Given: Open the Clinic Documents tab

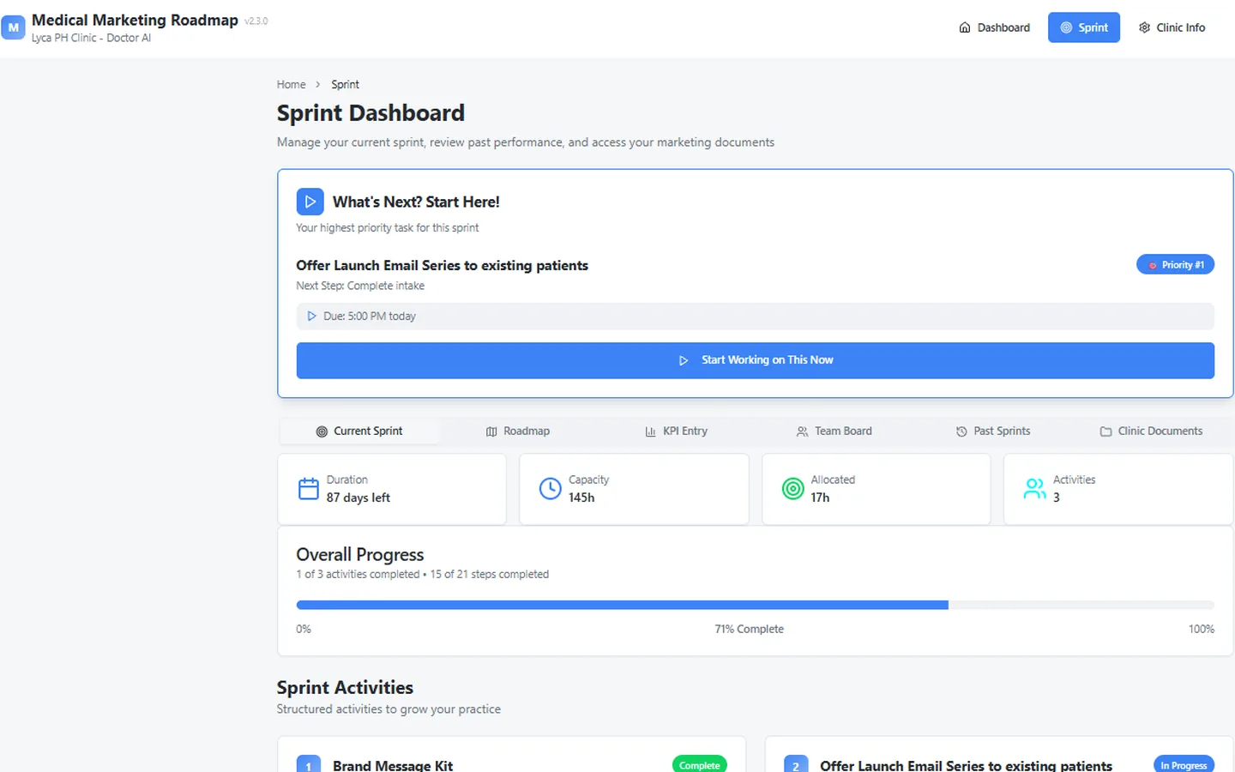Looking at the screenshot, I should pos(1151,431).
